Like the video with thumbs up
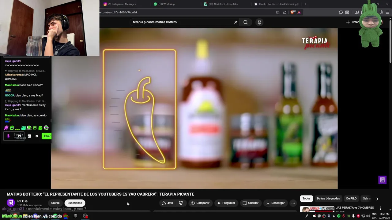This screenshot has width=392, height=220. click(x=167, y=203)
